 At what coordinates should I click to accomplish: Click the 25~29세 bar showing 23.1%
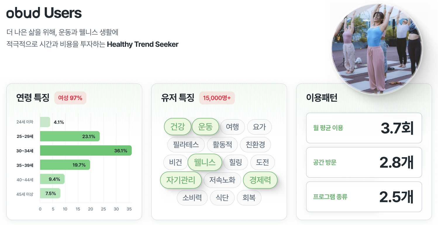tap(70, 136)
